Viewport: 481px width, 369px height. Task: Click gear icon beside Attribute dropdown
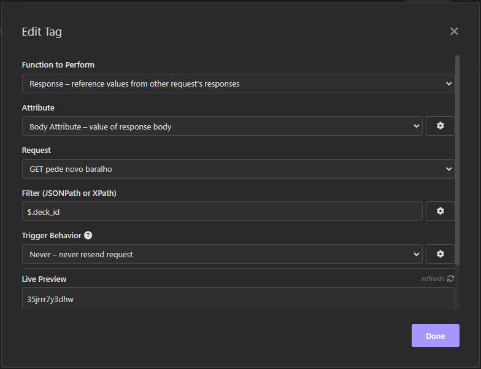pos(441,126)
